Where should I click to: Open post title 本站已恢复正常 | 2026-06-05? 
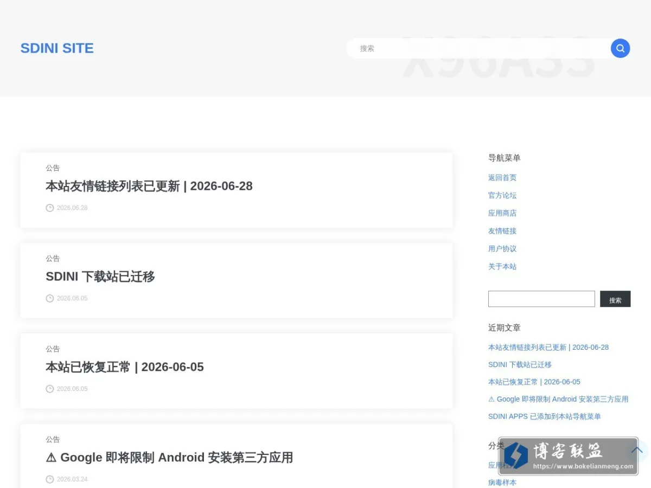tap(125, 367)
